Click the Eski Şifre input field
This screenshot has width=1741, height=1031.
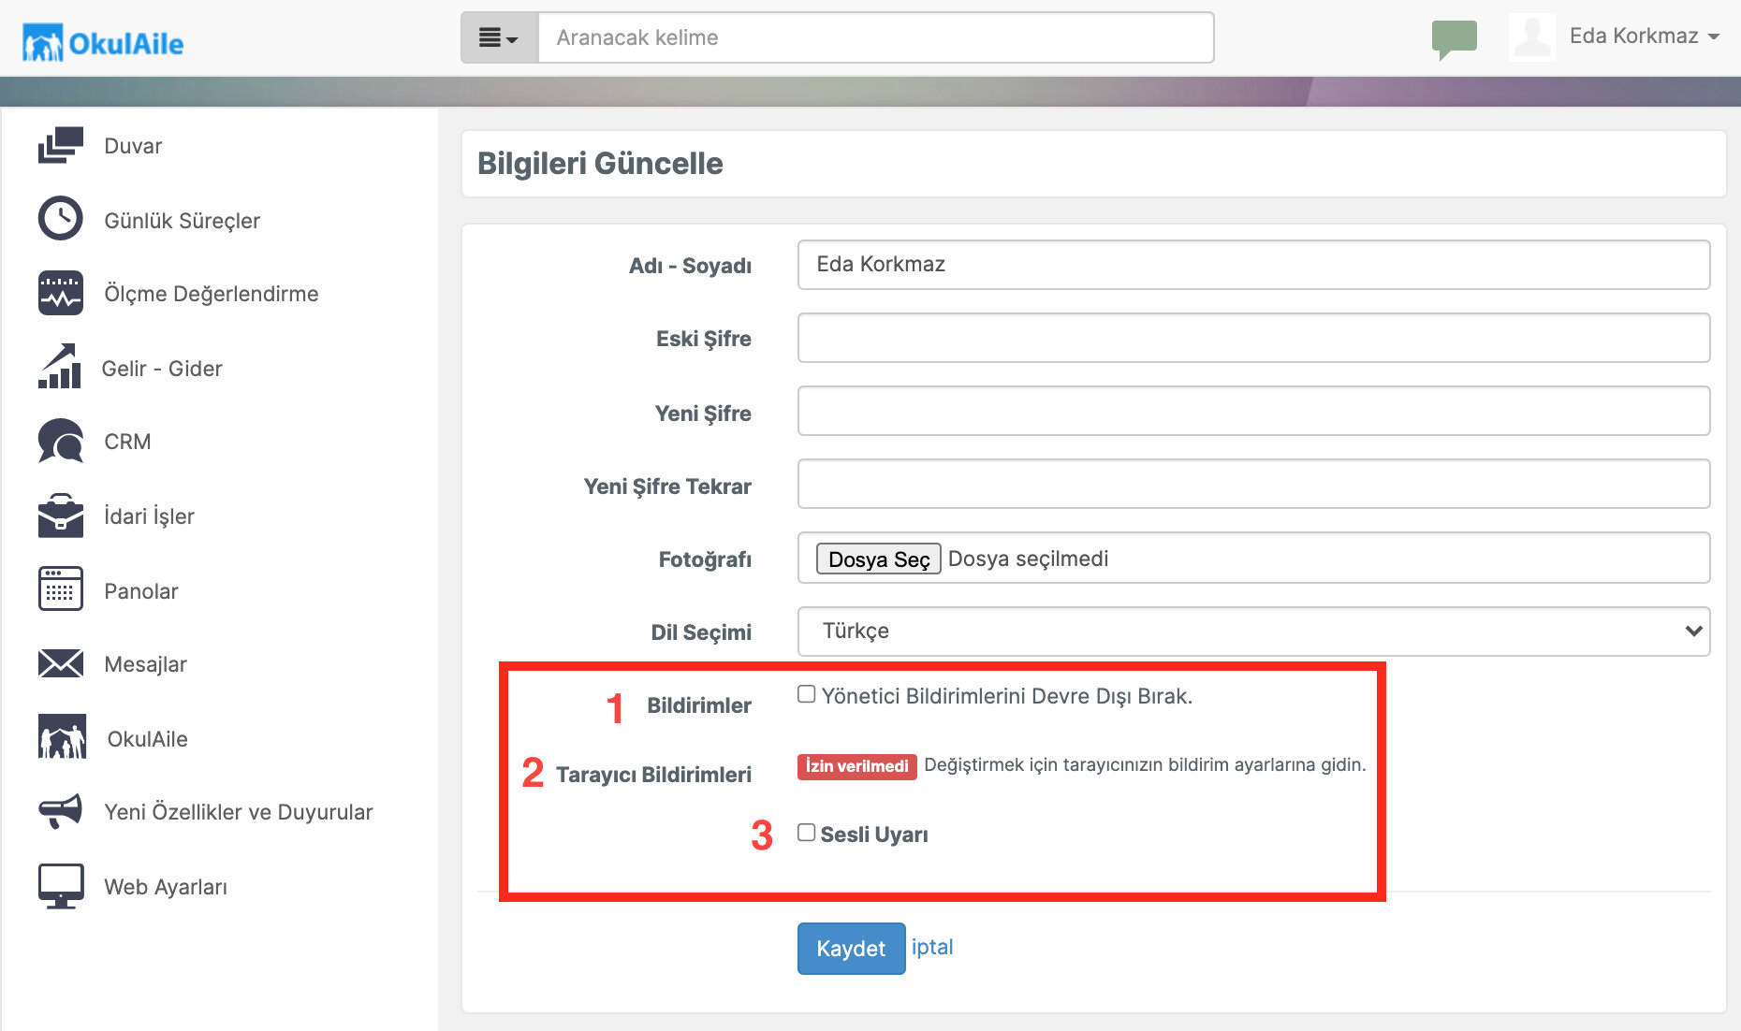pos(1253,338)
